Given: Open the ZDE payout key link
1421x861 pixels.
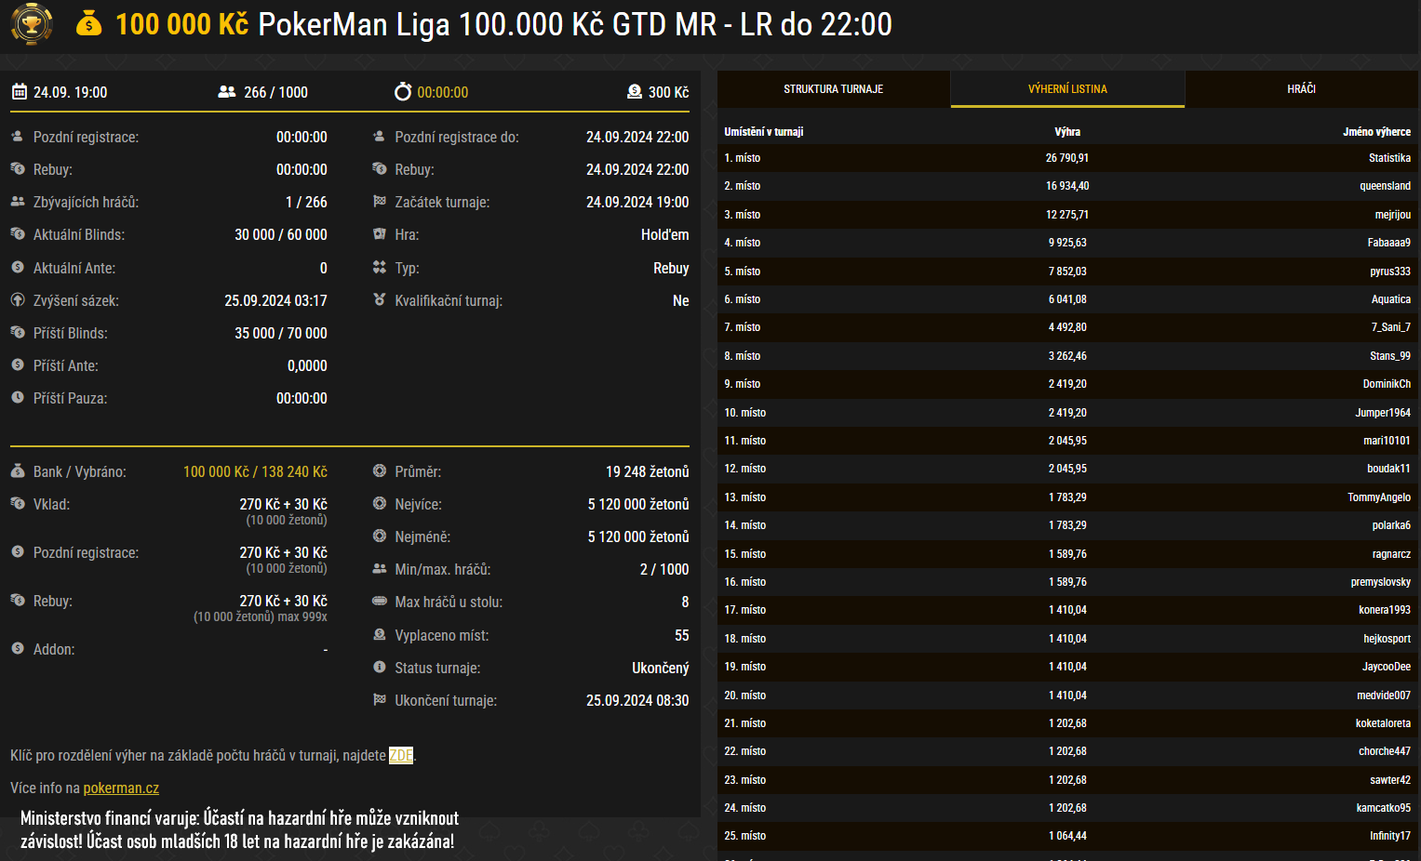Looking at the screenshot, I should coord(401,755).
